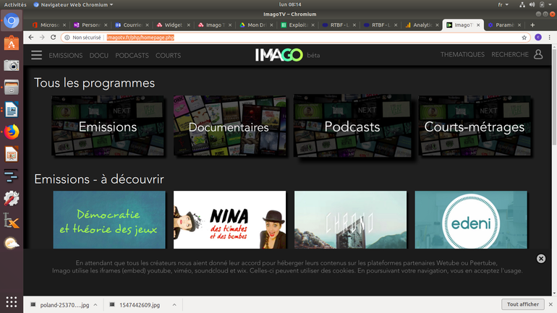Open the EMISSIONS menu item
Screen dimensions: 557x313
(x=66, y=56)
